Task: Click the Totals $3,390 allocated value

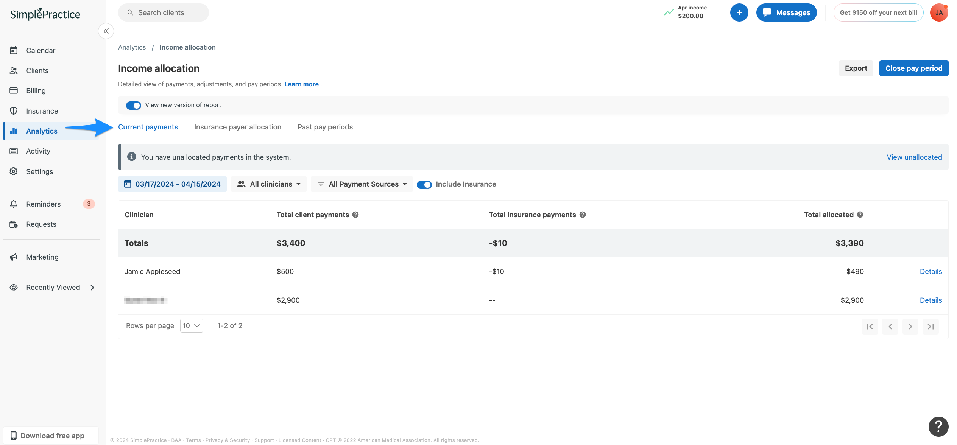Action: [849, 243]
